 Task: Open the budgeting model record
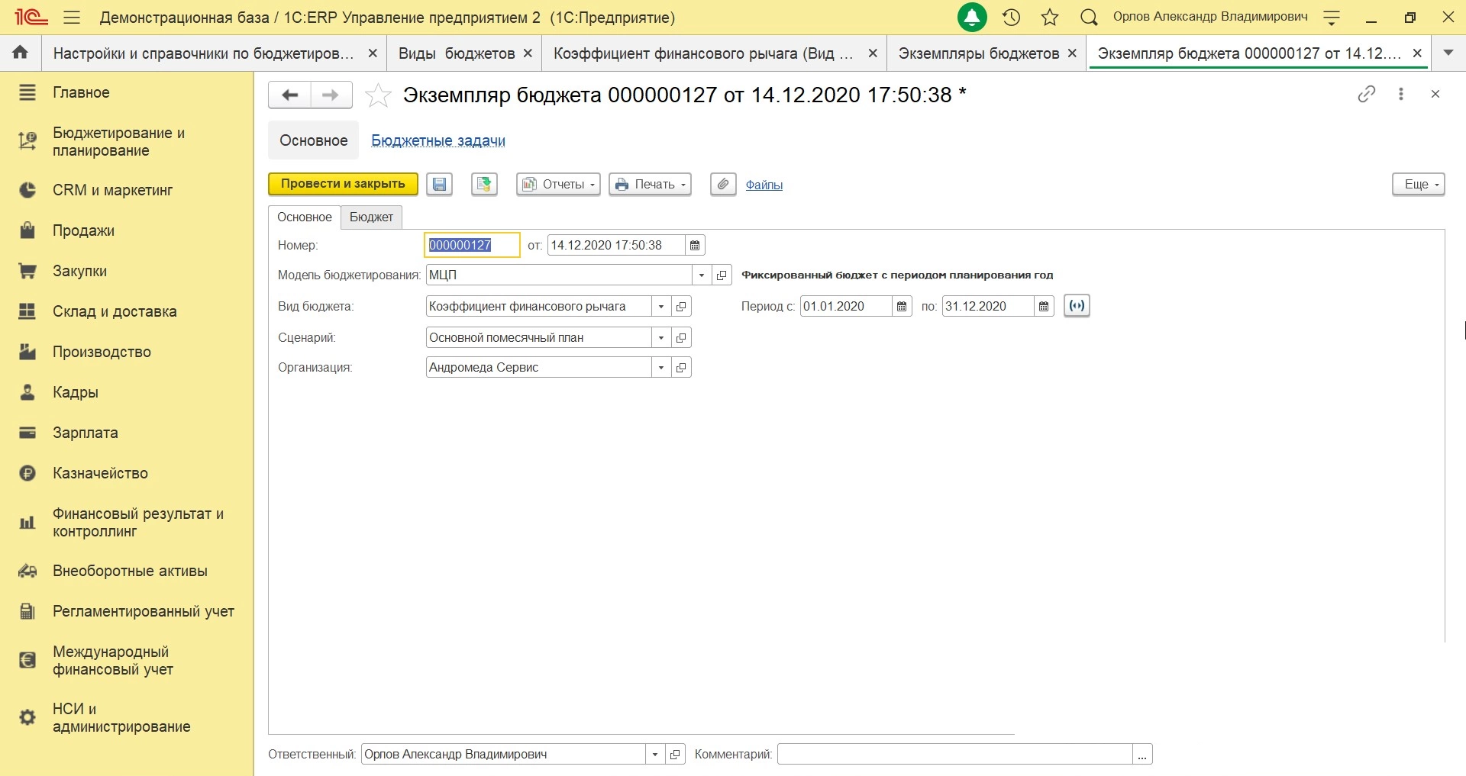point(722,275)
